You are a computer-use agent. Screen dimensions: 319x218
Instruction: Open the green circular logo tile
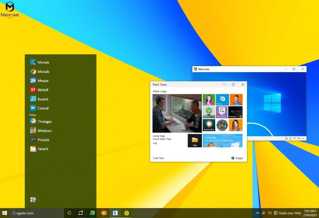coord(209,112)
